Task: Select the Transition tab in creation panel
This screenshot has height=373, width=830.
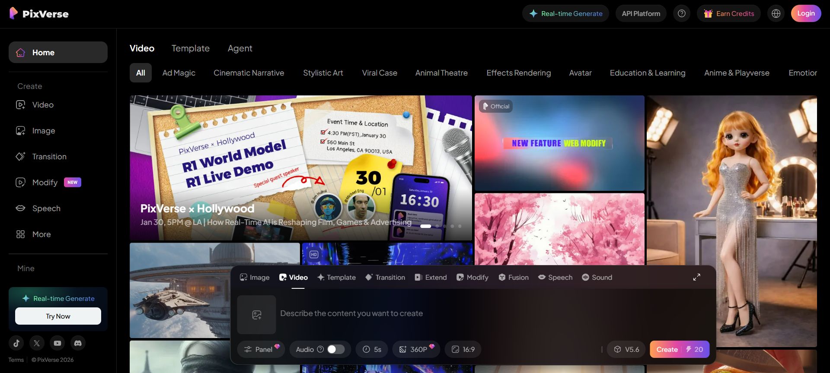Action: pos(385,277)
